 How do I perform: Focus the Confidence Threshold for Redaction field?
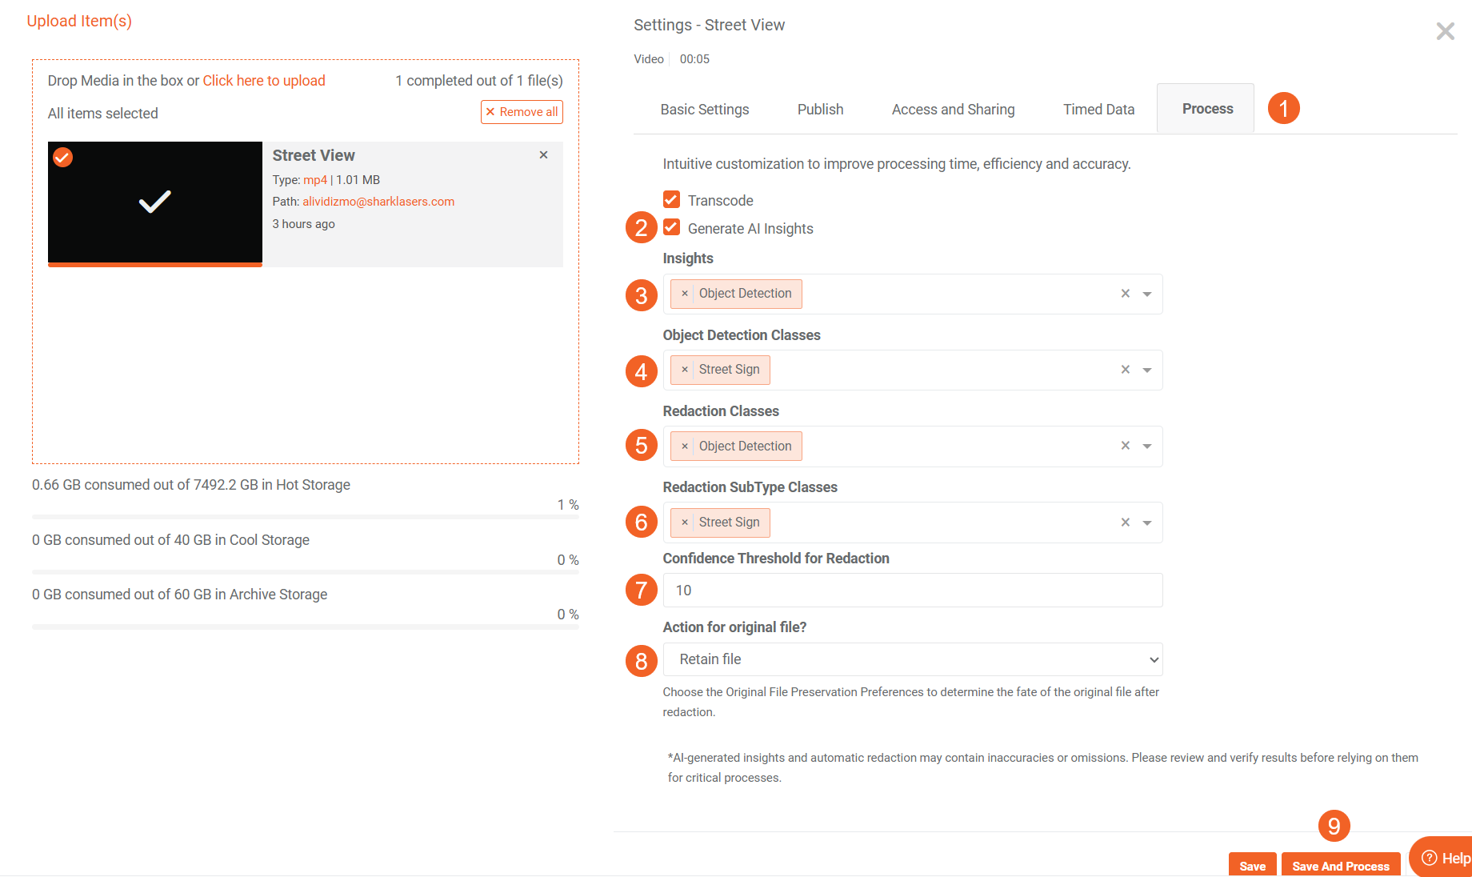tap(912, 591)
